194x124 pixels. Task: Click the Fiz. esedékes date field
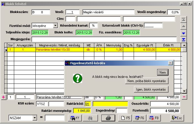(131, 33)
